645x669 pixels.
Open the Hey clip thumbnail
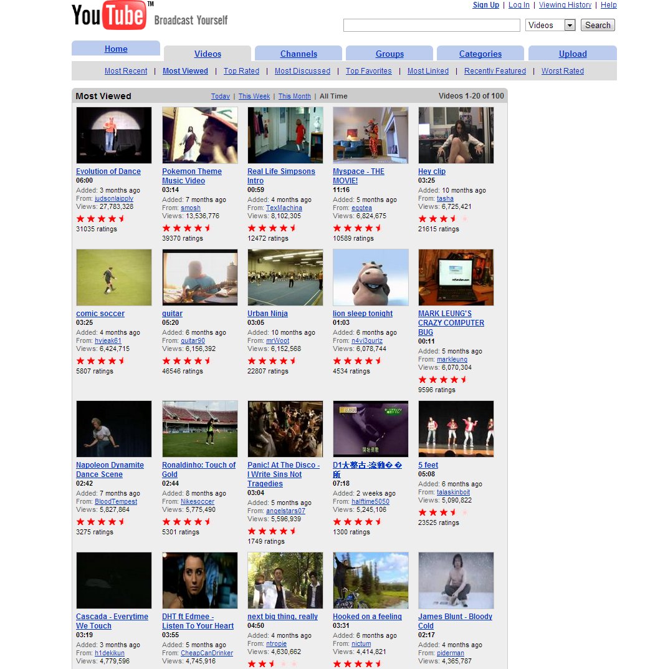click(x=456, y=135)
